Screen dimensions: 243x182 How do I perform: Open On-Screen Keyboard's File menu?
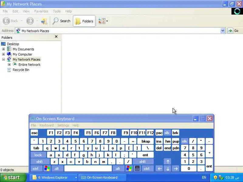coord(33,125)
